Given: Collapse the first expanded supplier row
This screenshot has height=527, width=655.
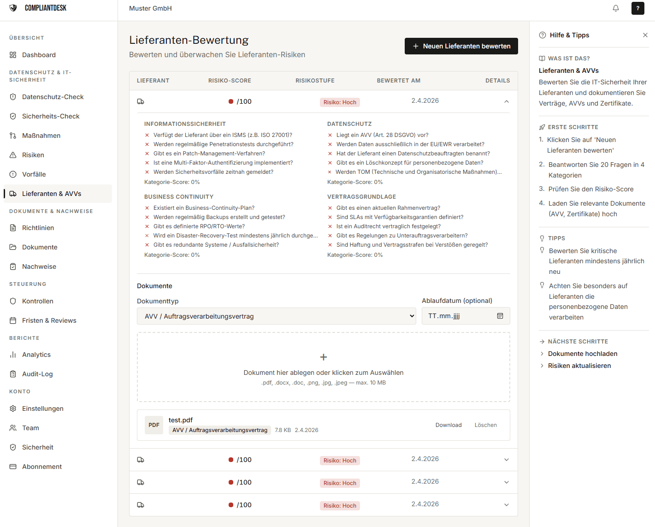Looking at the screenshot, I should pos(506,101).
